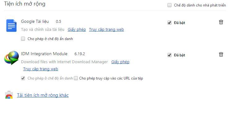Allow Google Tài liệu in chế độ ẩn danh
The height and width of the screenshot is (131, 241).
click(x=23, y=39)
